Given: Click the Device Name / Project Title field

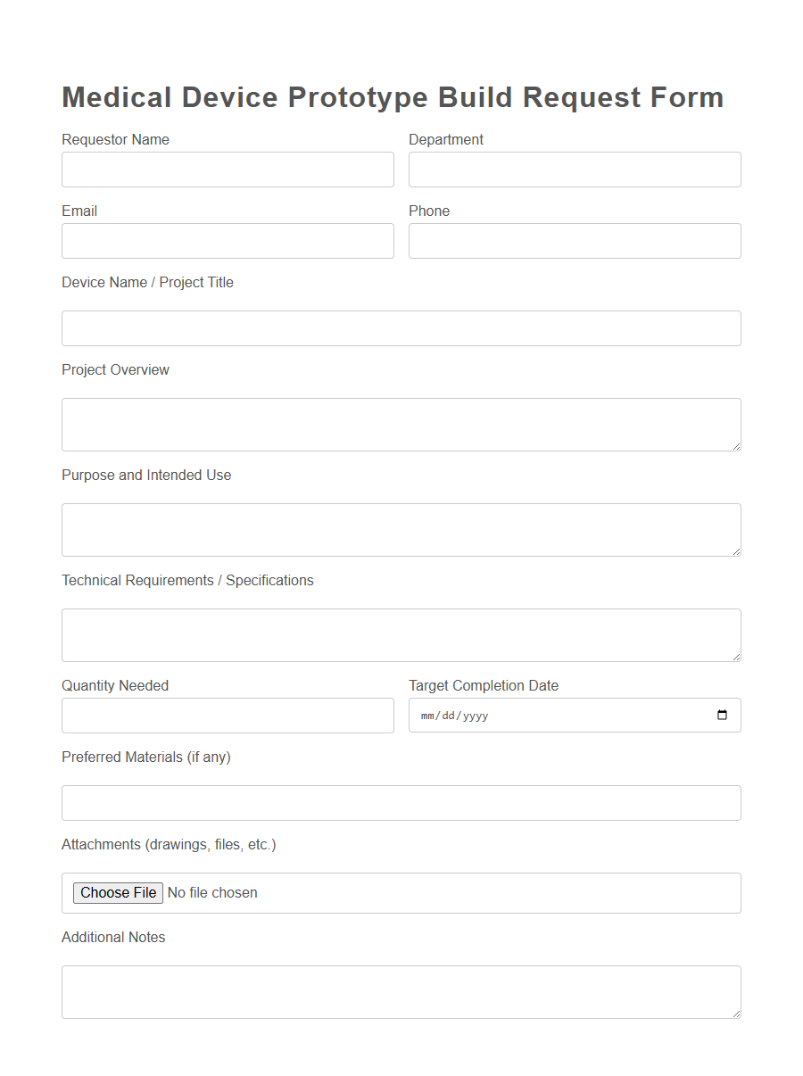Looking at the screenshot, I should (401, 327).
